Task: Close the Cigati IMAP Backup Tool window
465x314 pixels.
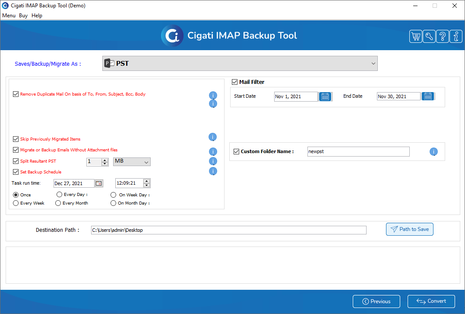Action: click(454, 6)
